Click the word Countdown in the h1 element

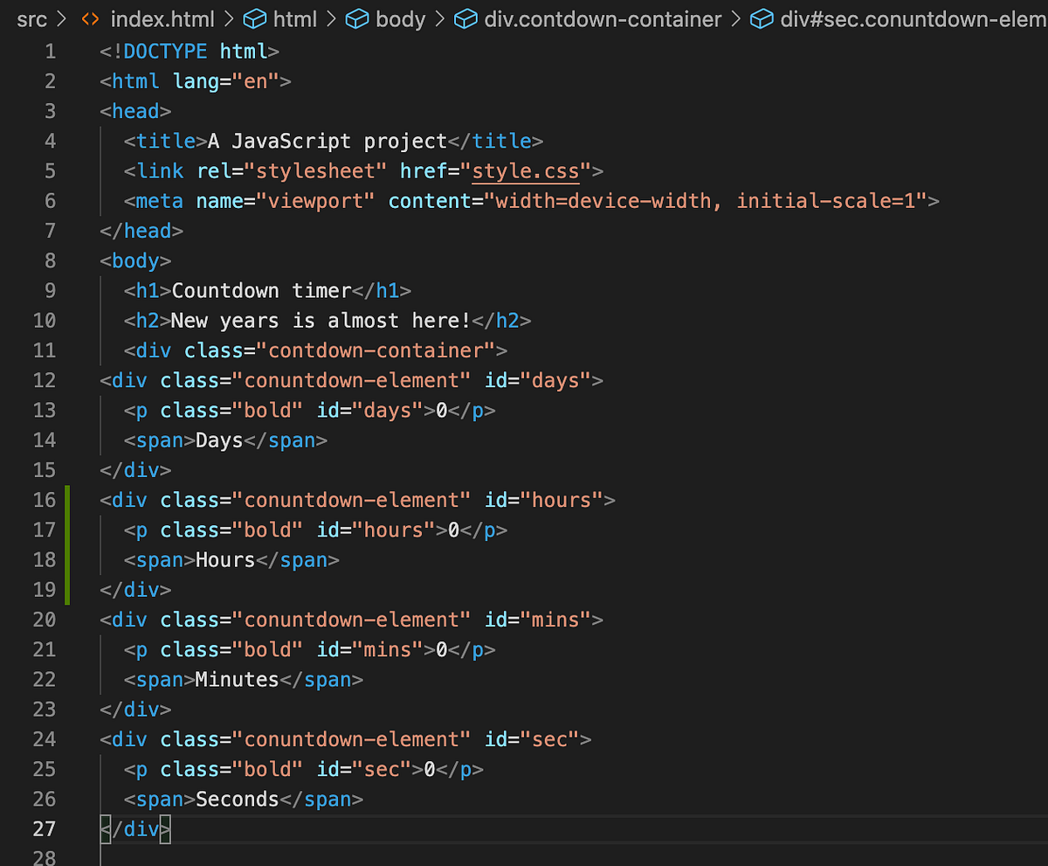[225, 289]
